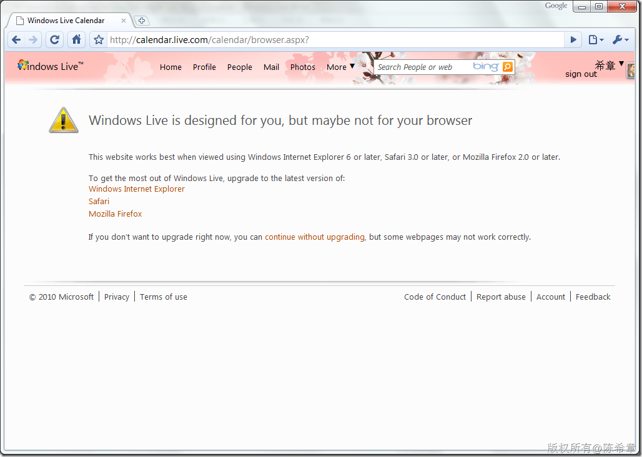This screenshot has width=642, height=457.
Task: Open the Terms of use footer link
Action: [x=164, y=297]
